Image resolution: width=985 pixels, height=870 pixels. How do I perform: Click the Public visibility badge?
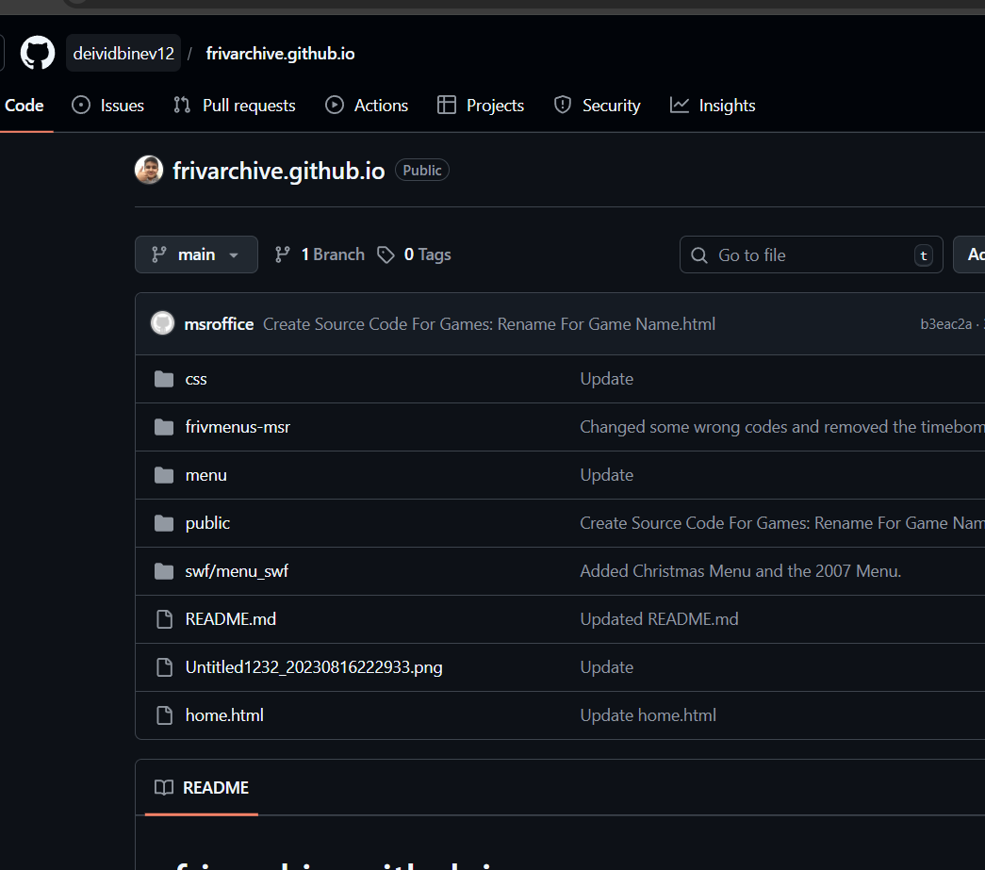click(x=422, y=171)
